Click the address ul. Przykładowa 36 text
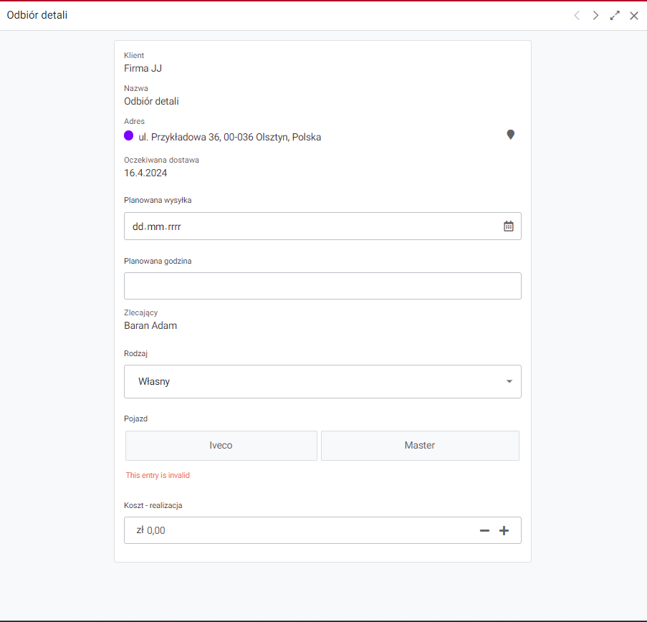 click(x=229, y=137)
